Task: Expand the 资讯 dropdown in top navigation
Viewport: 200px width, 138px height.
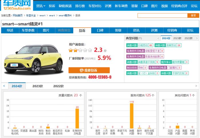Action: 41,6
